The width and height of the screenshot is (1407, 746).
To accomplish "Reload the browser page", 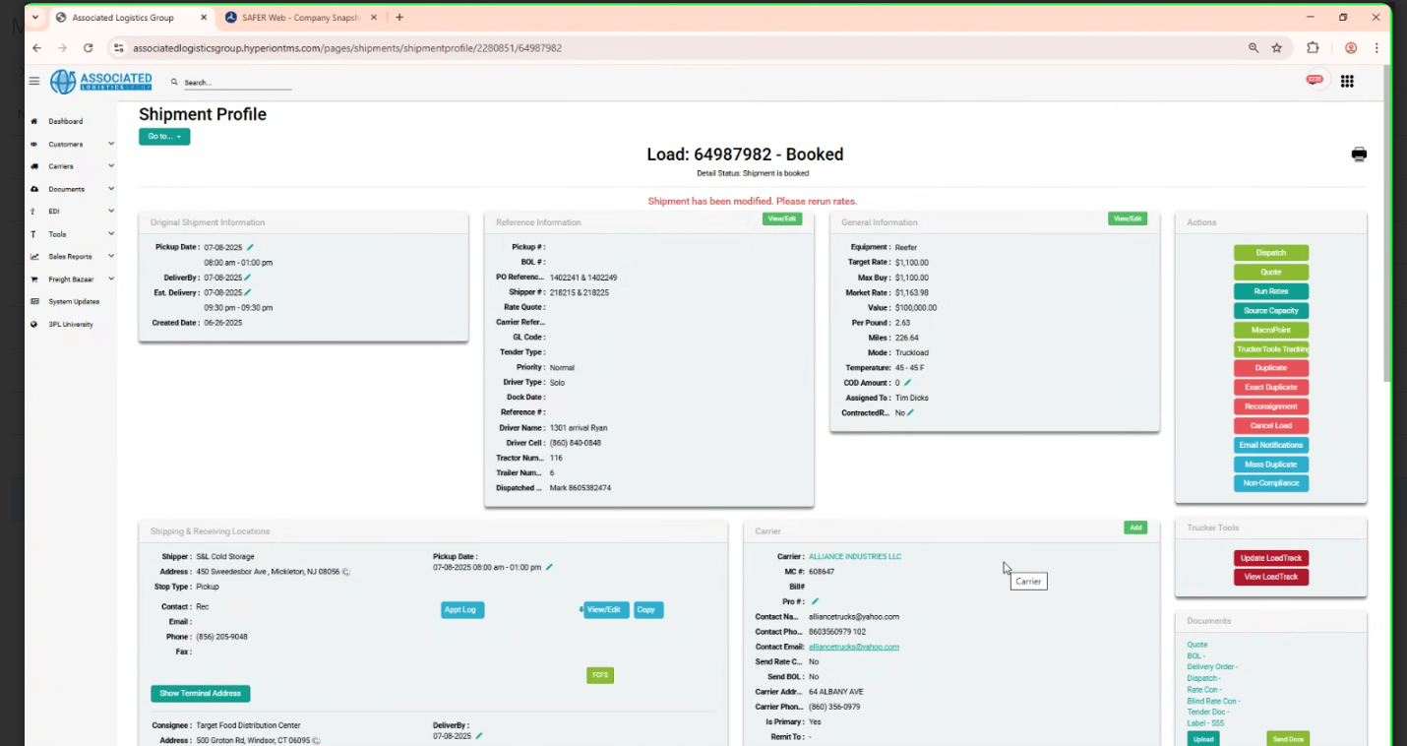I will [x=88, y=47].
